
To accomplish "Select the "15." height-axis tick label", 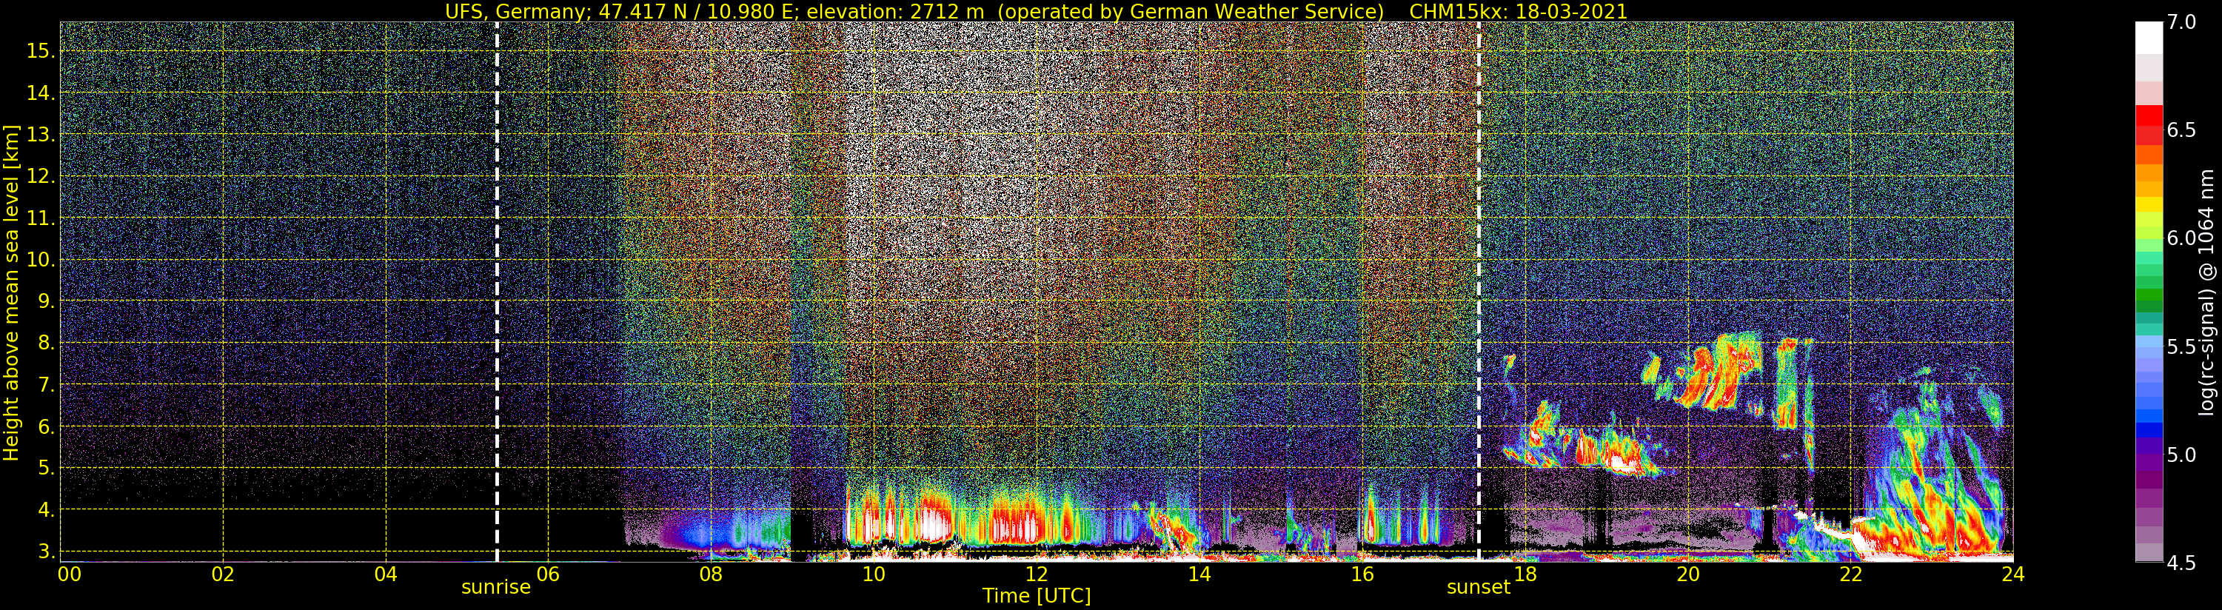I will click(x=41, y=51).
